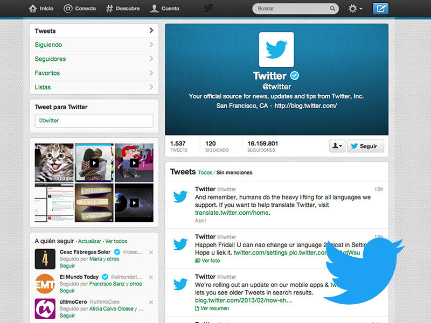The width and height of the screenshot is (431, 323).
Task: Go to Inicio home tab
Action: pyautogui.click(x=41, y=9)
